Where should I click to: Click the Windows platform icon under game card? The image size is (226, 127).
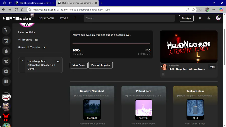pos(163,74)
